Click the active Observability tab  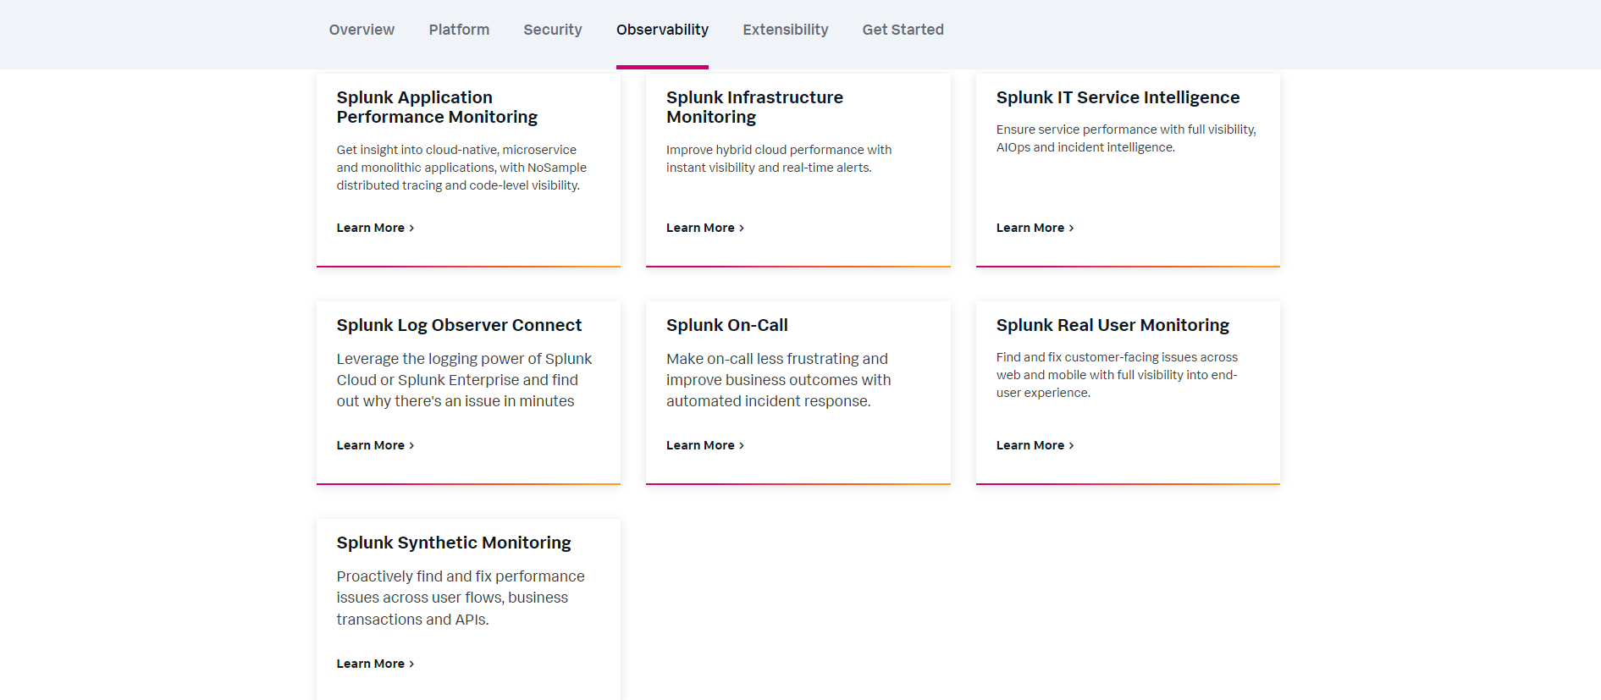click(x=662, y=30)
